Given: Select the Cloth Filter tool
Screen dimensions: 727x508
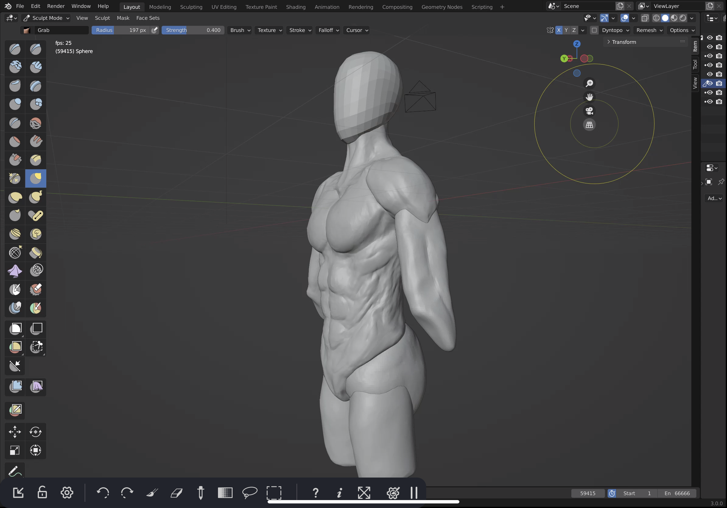Looking at the screenshot, I should click(36, 387).
